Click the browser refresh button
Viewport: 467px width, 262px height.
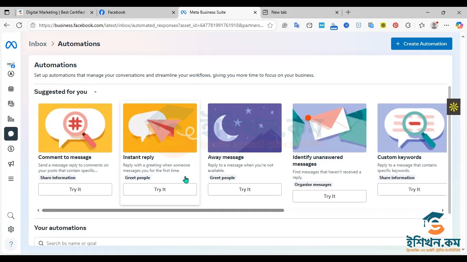click(x=19, y=25)
